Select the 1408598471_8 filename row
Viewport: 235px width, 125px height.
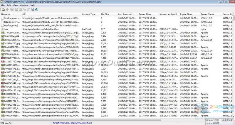(12, 69)
